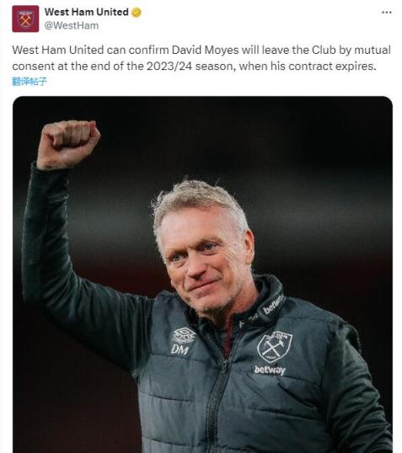Click the Umbro logo on the jacket
Image resolution: width=402 pixels, height=453 pixels.
pyautogui.click(x=184, y=335)
